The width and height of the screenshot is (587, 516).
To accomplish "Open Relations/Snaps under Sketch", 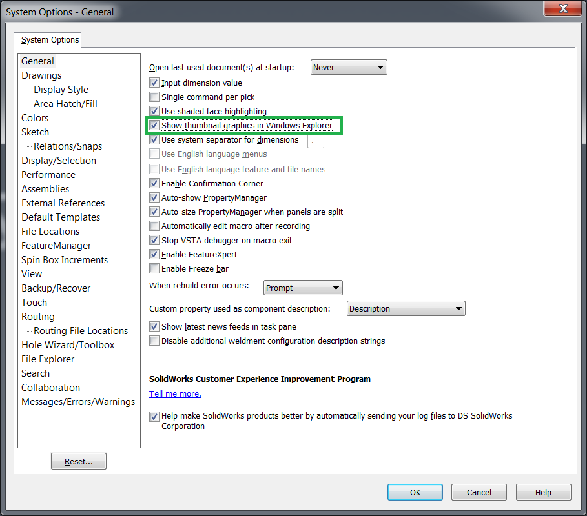I will (x=68, y=146).
